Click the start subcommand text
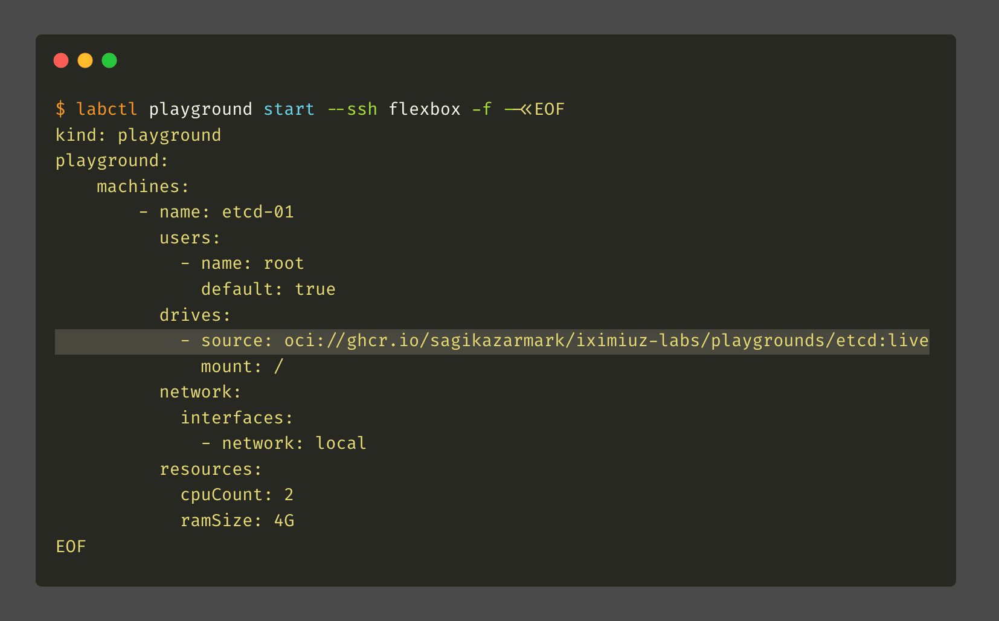Image resolution: width=999 pixels, height=621 pixels. (289, 109)
